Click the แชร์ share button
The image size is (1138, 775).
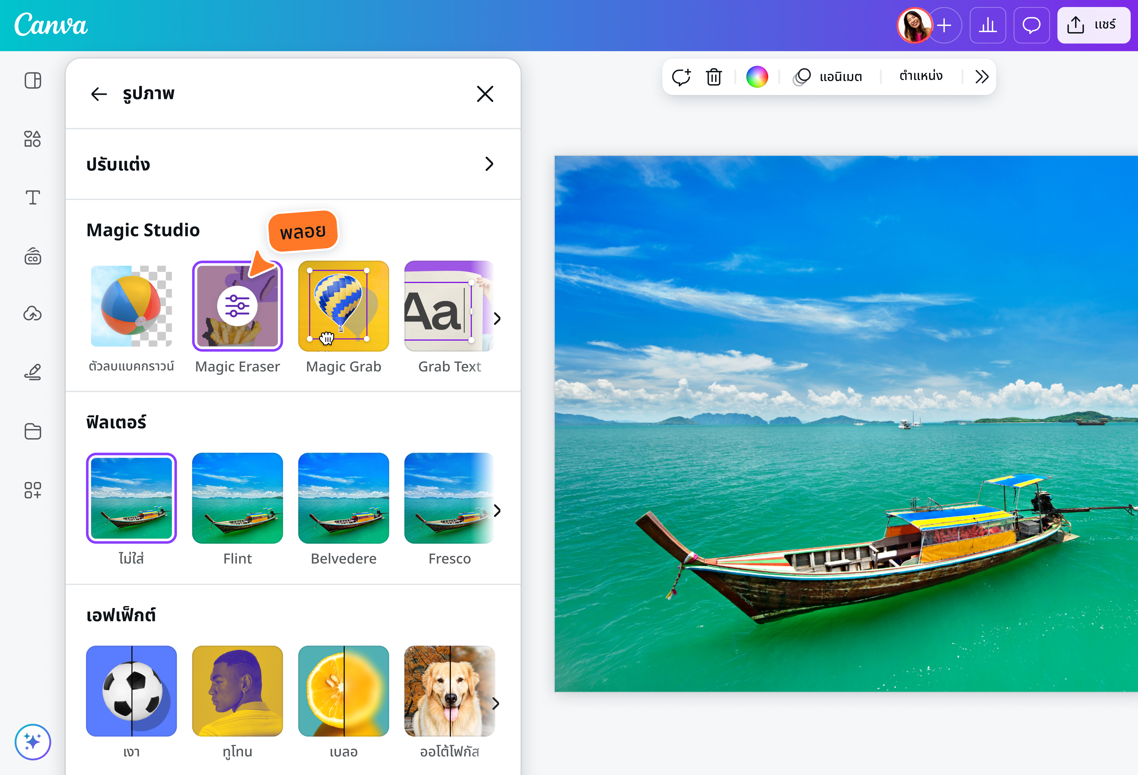click(x=1094, y=26)
